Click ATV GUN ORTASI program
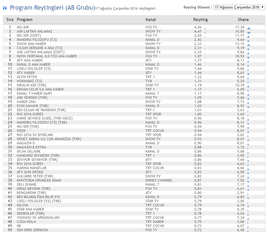268x232 pixels. (30, 172)
